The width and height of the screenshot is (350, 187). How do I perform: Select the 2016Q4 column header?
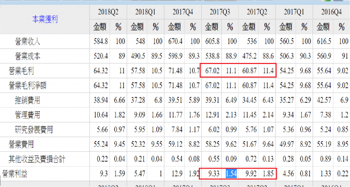332,12
